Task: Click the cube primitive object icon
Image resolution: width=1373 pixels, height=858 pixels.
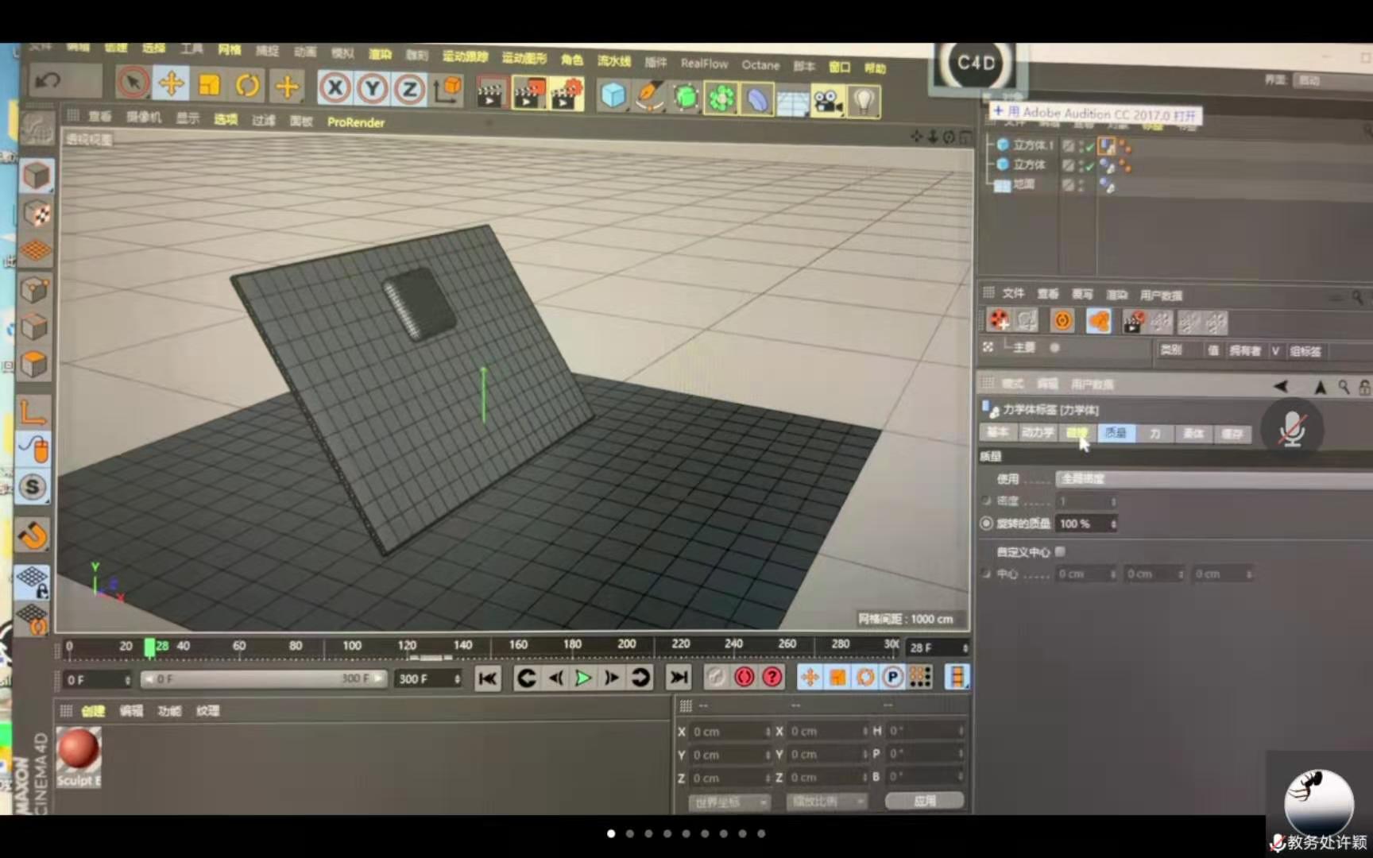Action: [613, 96]
